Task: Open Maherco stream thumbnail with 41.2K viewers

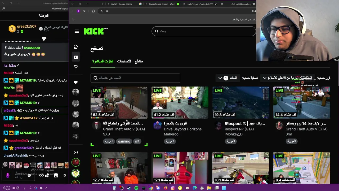Action: pyautogui.click(x=180, y=102)
